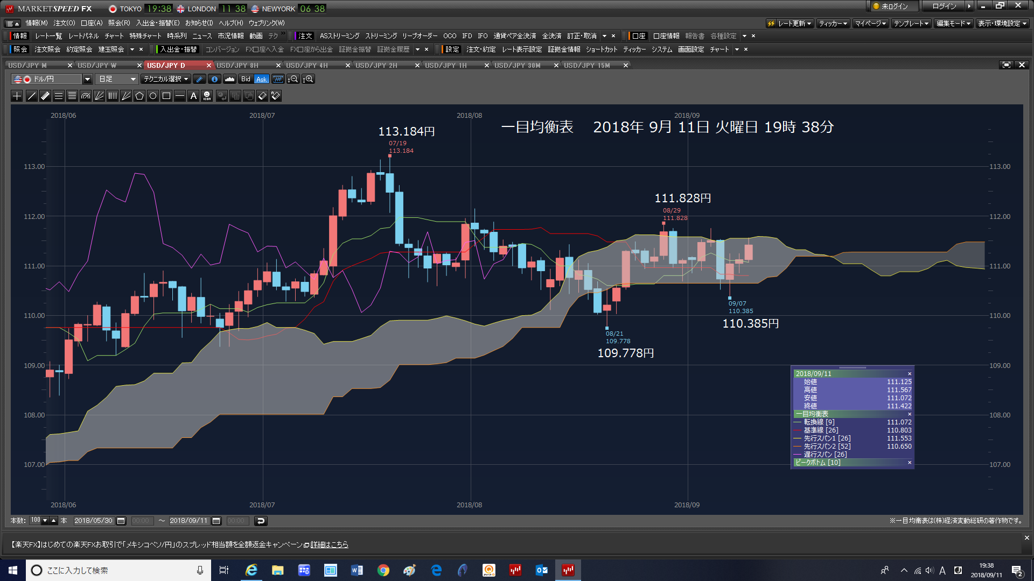Click the レート一覧 toolbar button
This screenshot has width=1034, height=581.
pyautogui.click(x=48, y=36)
